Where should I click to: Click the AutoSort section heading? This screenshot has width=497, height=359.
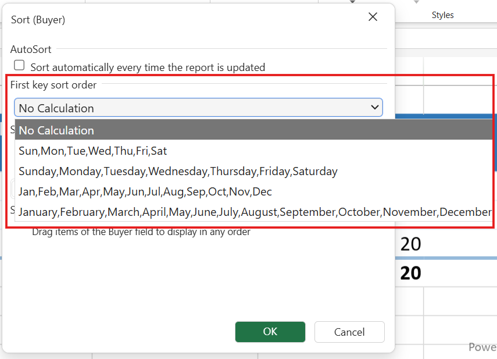pos(31,49)
